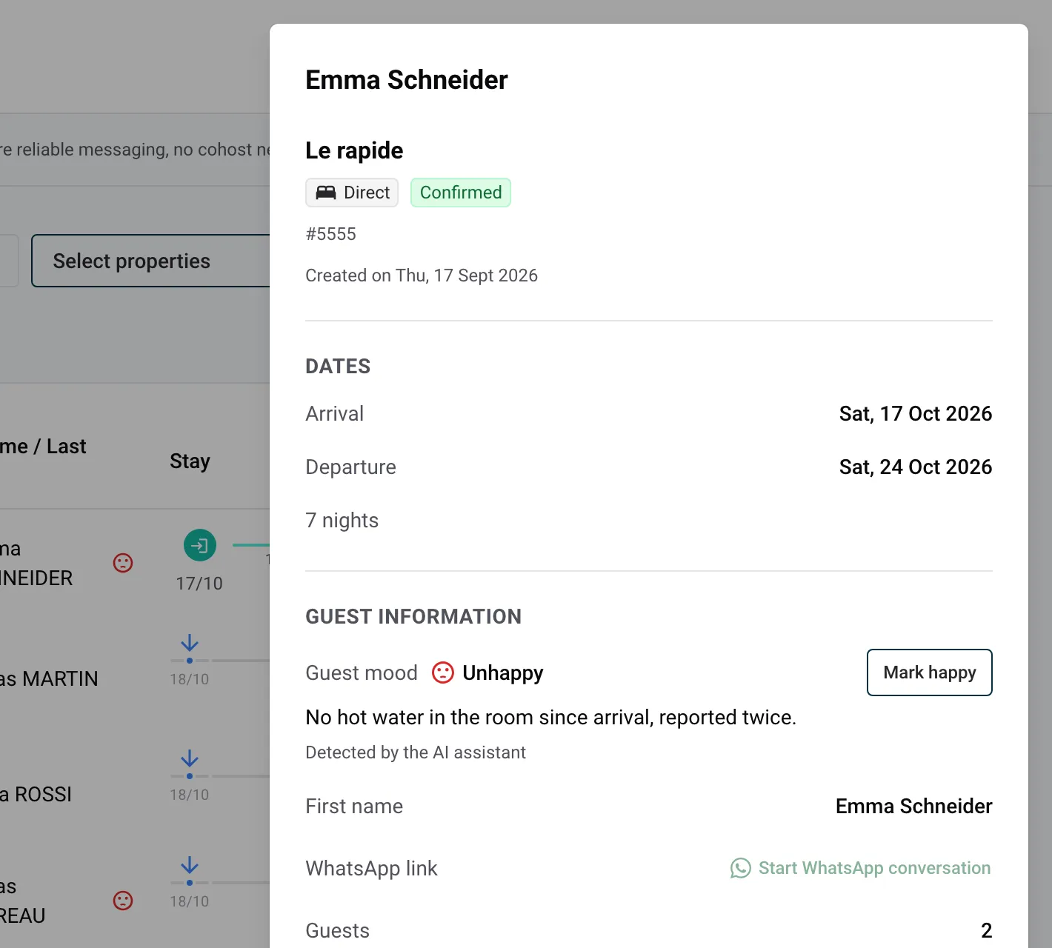Click the First name value Emma Schneider
This screenshot has height=948, width=1052.
click(x=914, y=806)
